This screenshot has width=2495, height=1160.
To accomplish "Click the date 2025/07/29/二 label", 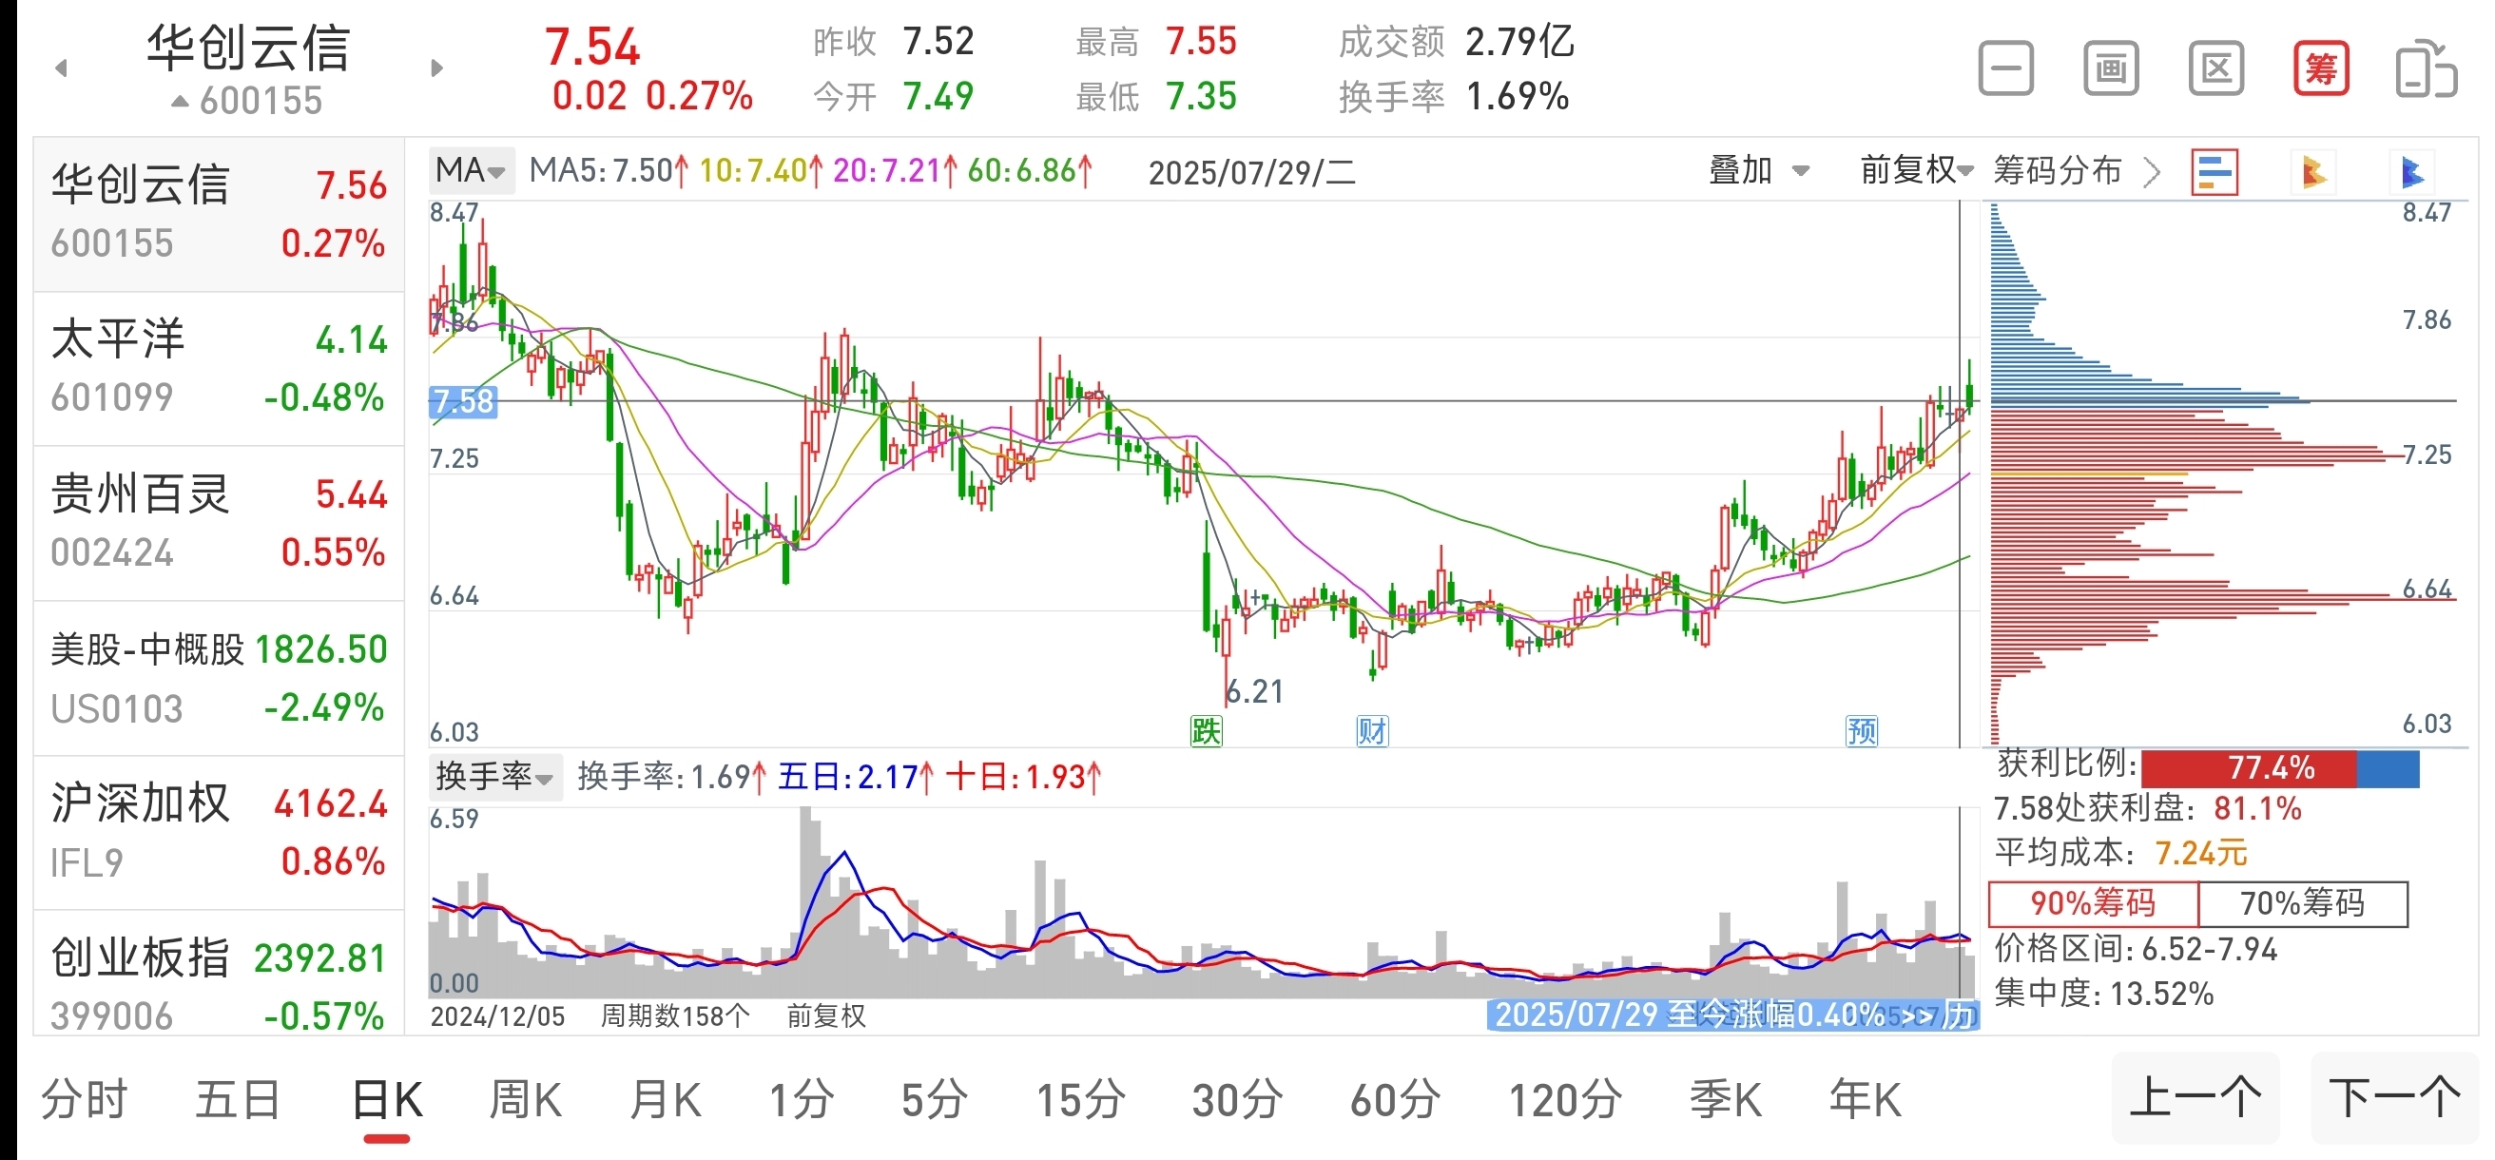I will point(1251,173).
